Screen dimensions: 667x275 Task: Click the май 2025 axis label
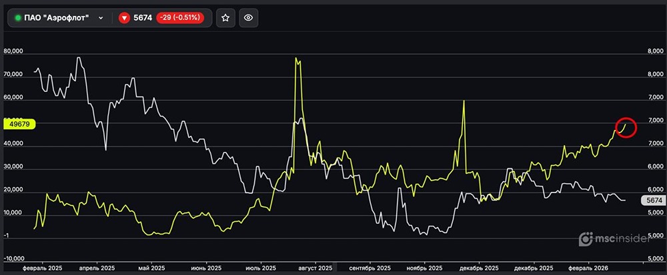point(152,268)
